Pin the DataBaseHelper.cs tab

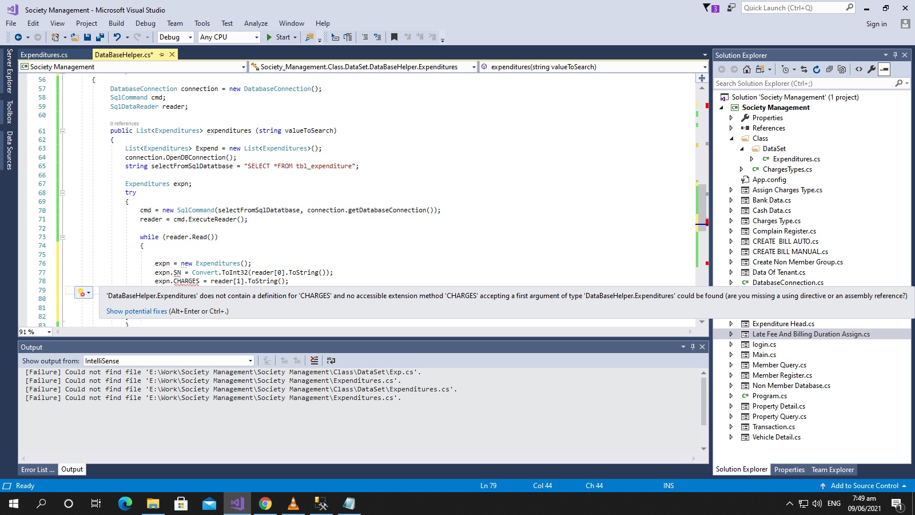point(162,54)
